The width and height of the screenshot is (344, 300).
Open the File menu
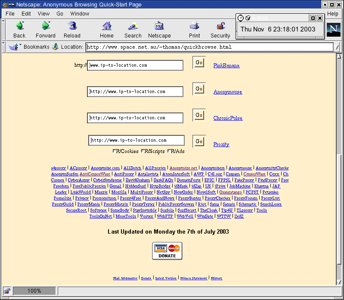10,14
